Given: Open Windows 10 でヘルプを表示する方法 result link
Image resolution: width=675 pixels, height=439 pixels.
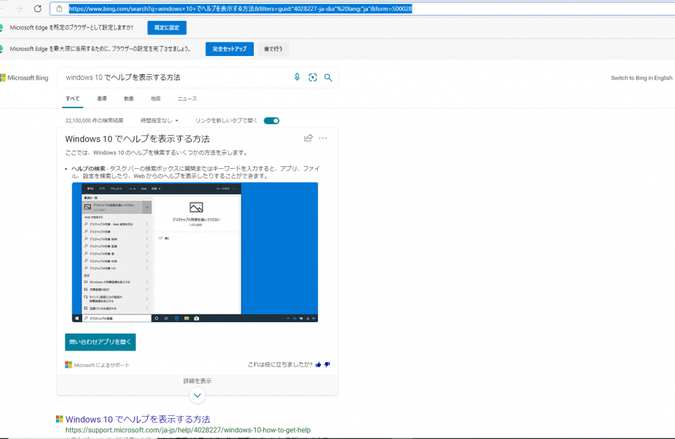Looking at the screenshot, I should pyautogui.click(x=138, y=419).
